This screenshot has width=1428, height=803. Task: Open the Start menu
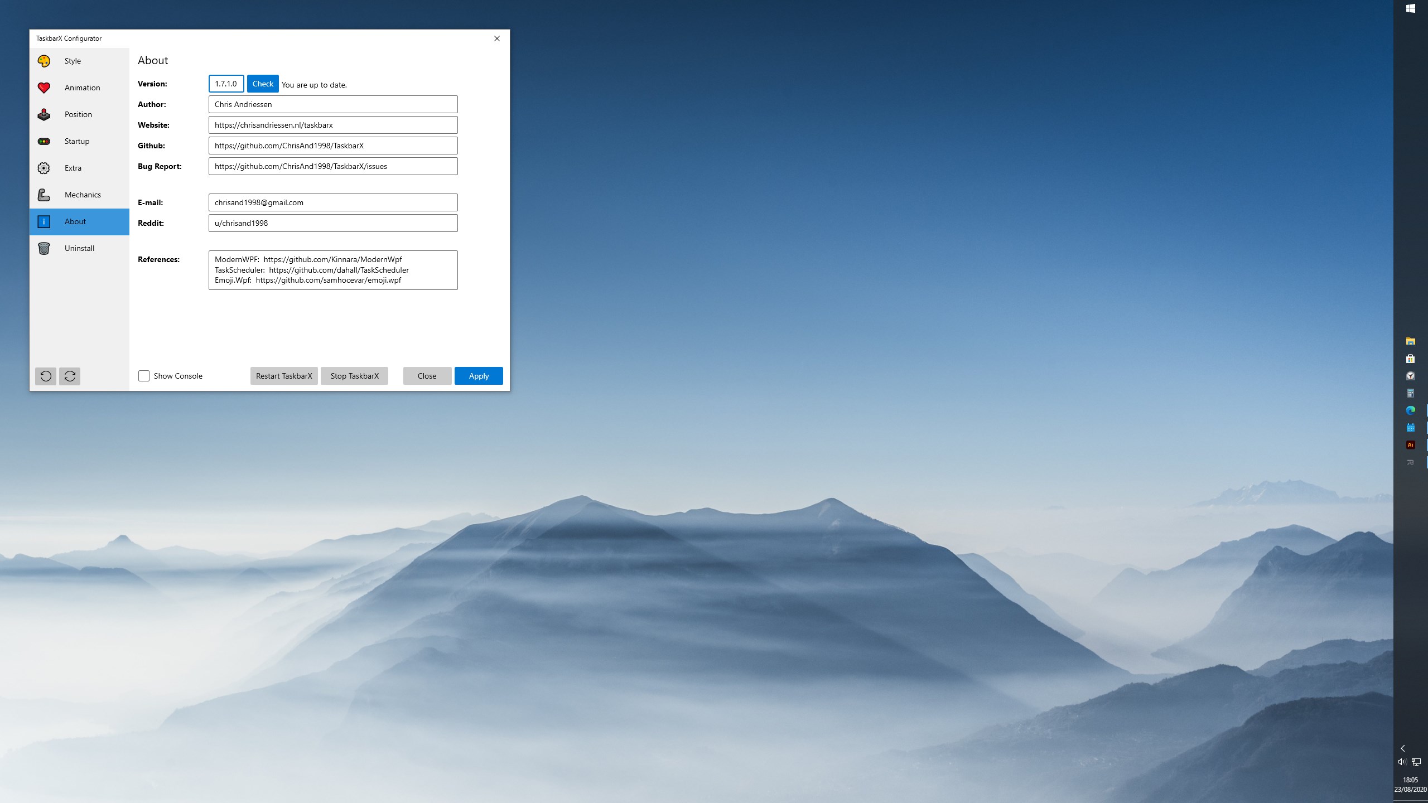click(1410, 8)
